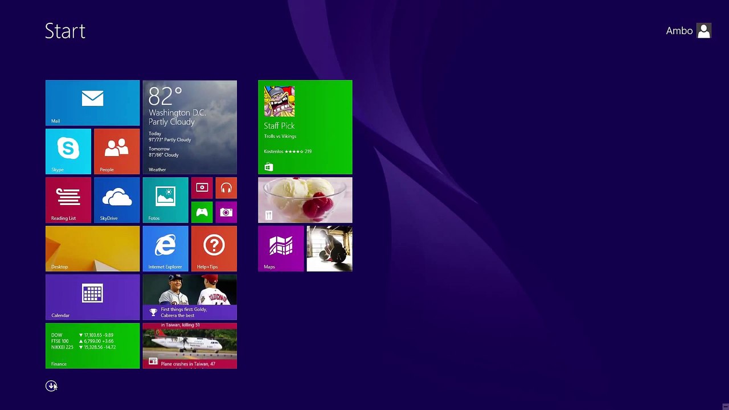Viewport: 729px width, 410px height.
Task: Click the Trolls vs Vikings game icon
Action: pyautogui.click(x=279, y=101)
